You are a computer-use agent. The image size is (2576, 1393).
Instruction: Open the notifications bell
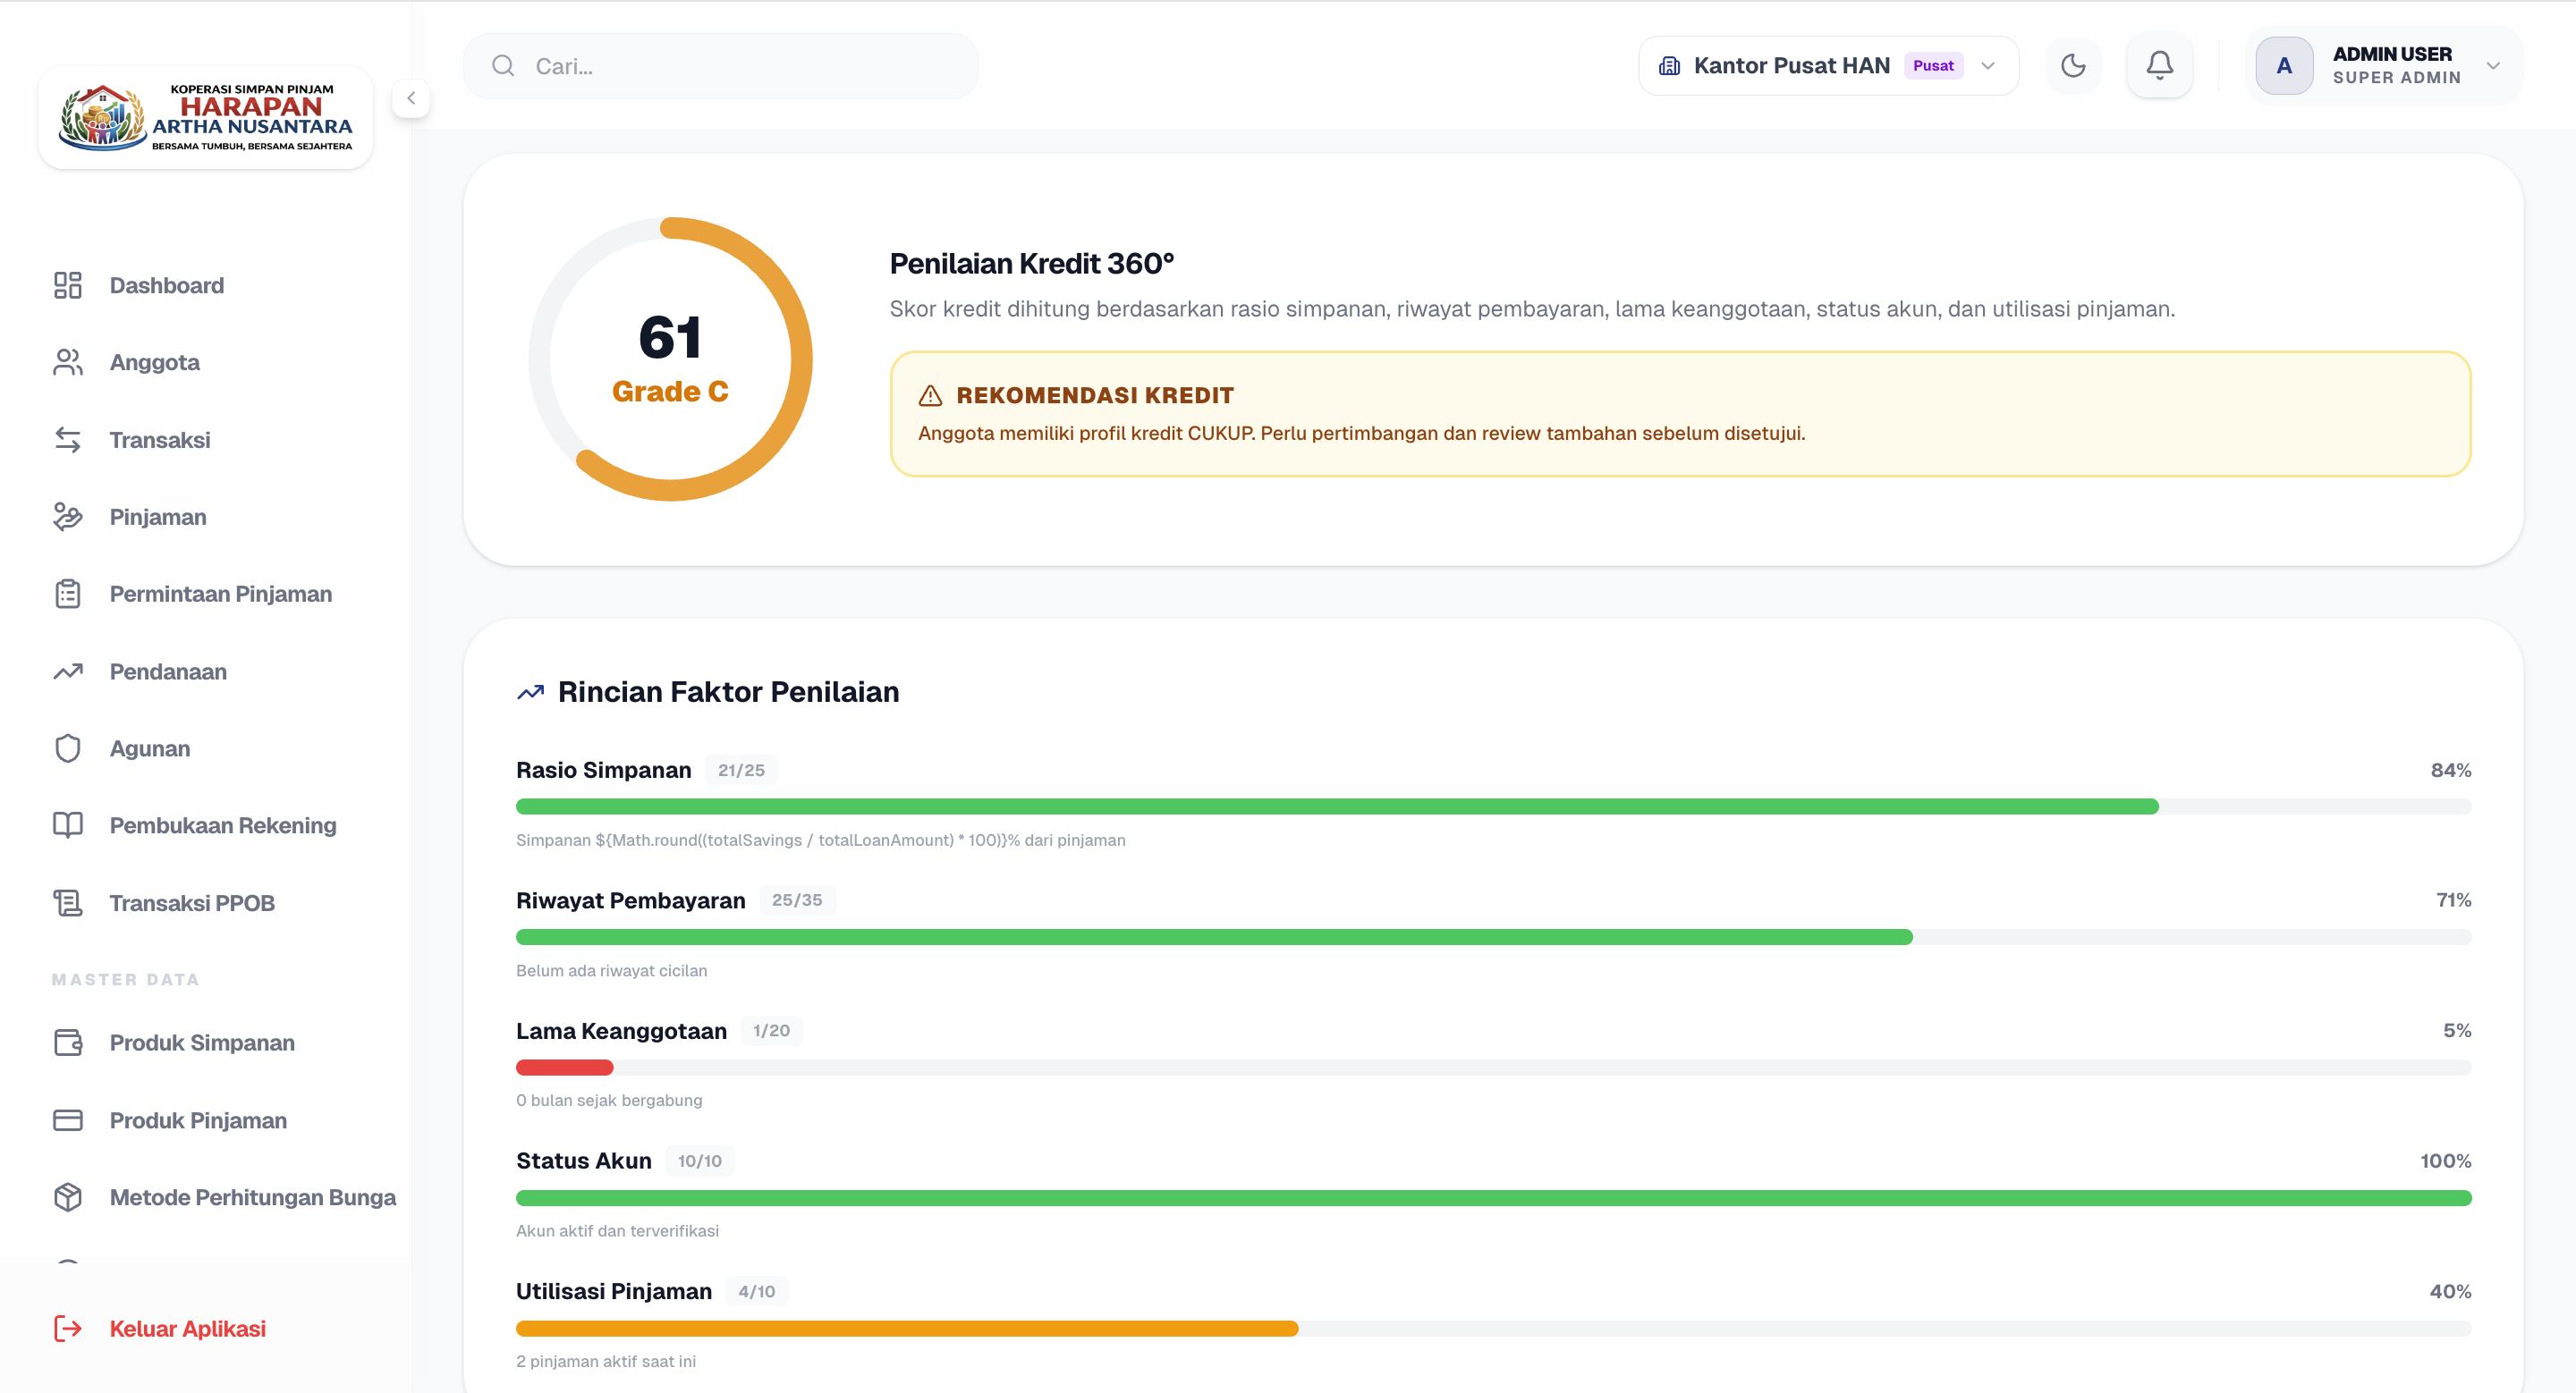tap(2159, 66)
